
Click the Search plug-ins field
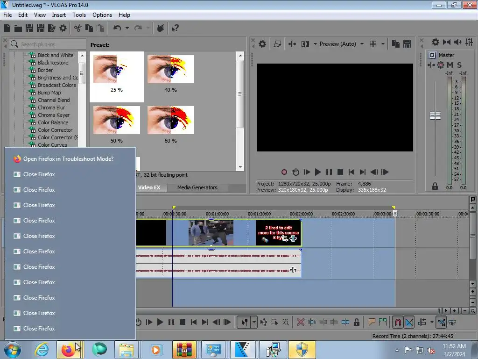tap(48, 44)
